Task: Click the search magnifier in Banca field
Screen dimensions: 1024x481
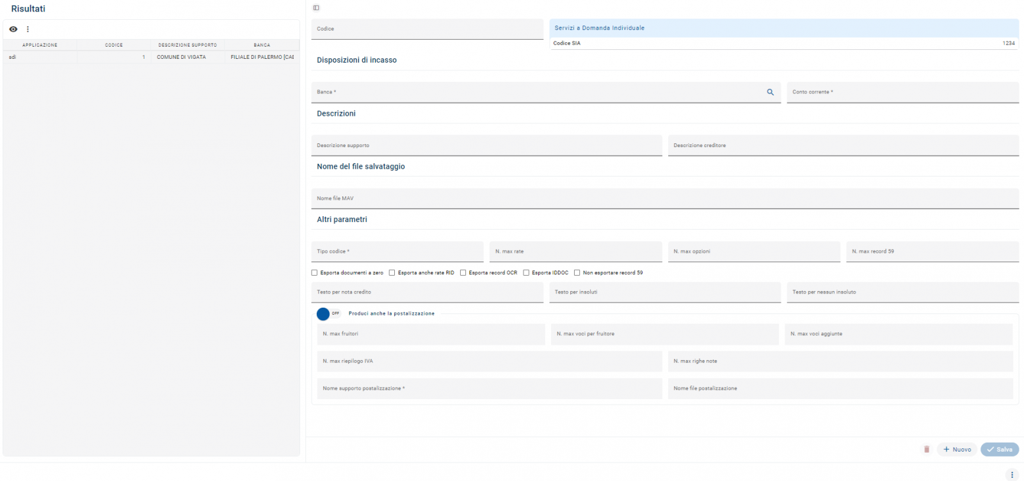Action: (770, 92)
